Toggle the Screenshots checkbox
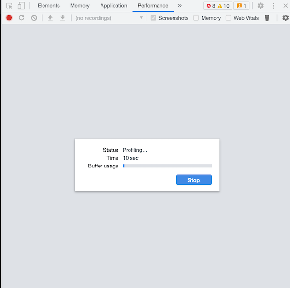Screen dimensions: 290x288 coord(153,18)
